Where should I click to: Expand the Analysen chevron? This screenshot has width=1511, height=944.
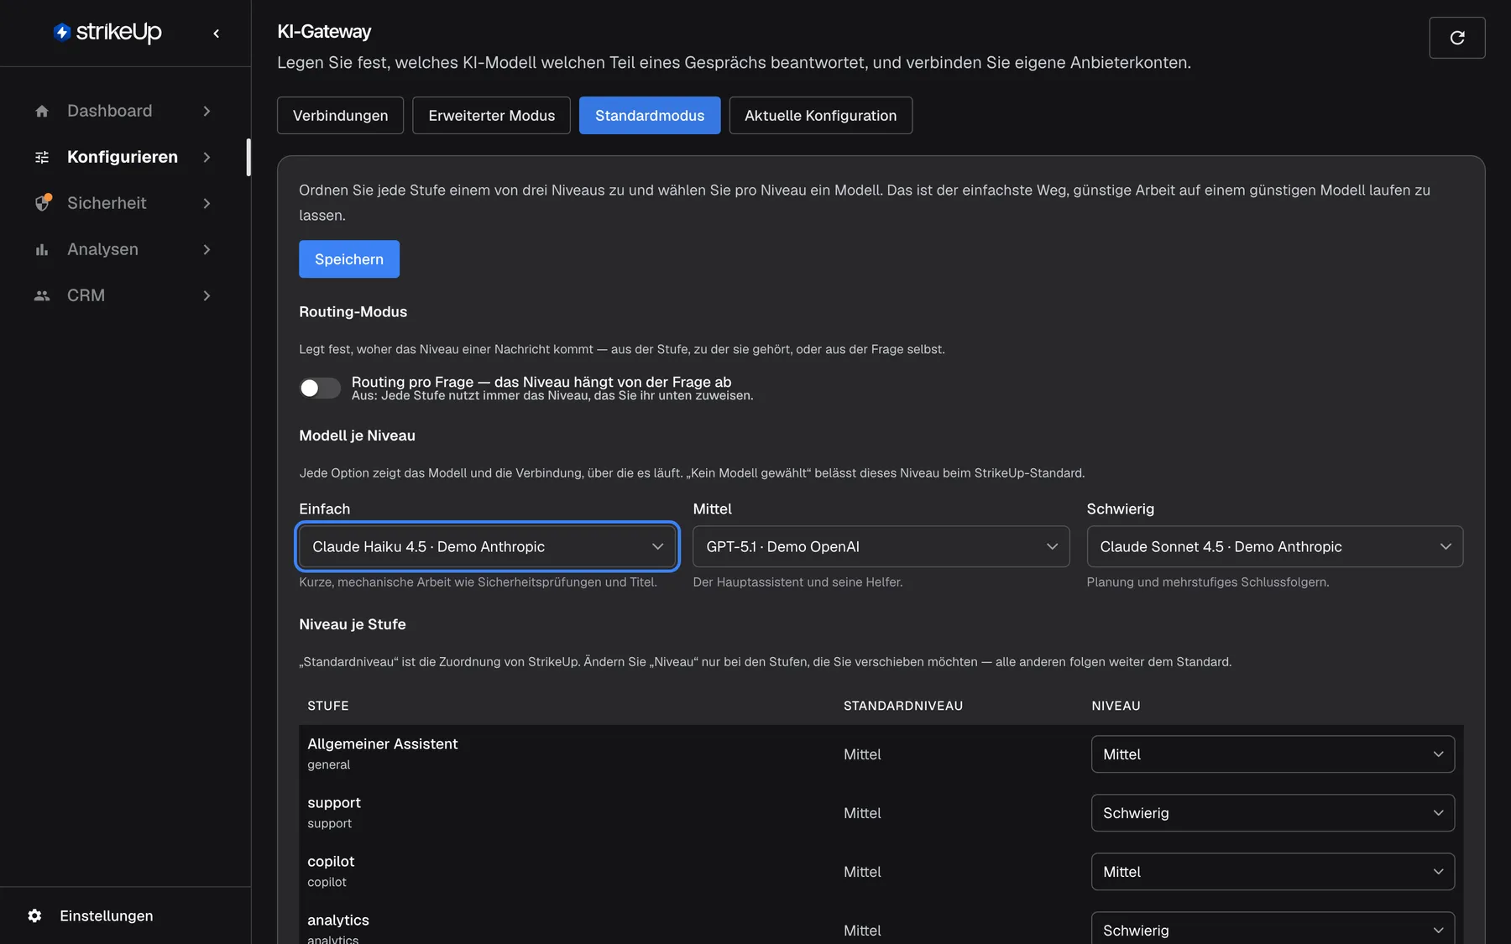[207, 249]
